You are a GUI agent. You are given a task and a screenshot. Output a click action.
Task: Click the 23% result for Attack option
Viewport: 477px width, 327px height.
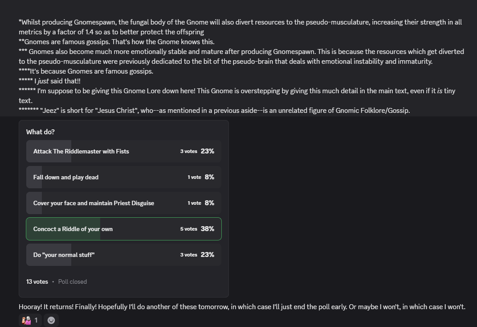click(208, 151)
